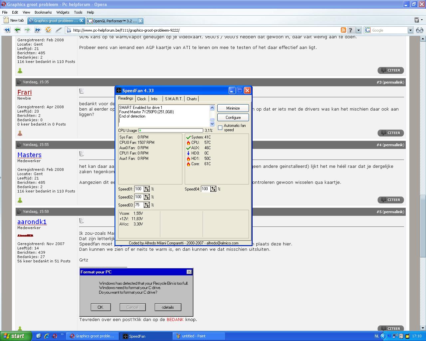Click the Configure button in SpeedFan

[x=233, y=118]
